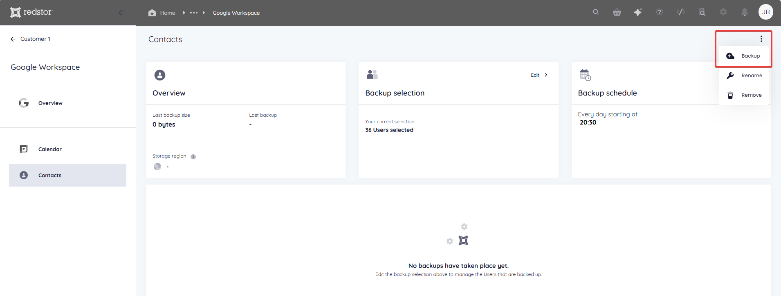Click the '0 bytes' backup size value
This screenshot has height=296, width=781.
point(164,125)
